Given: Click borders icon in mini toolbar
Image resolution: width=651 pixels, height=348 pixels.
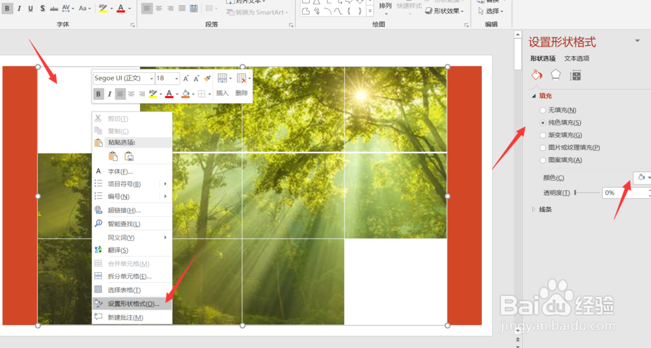Looking at the screenshot, I should click(x=201, y=94).
